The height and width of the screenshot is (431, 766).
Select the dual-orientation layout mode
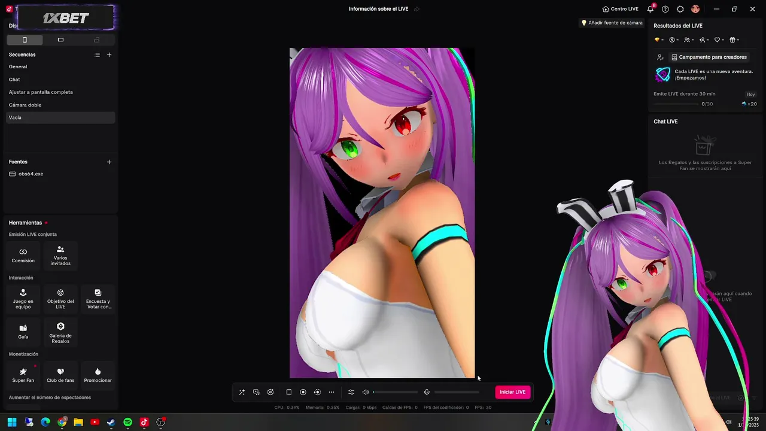(x=96, y=40)
